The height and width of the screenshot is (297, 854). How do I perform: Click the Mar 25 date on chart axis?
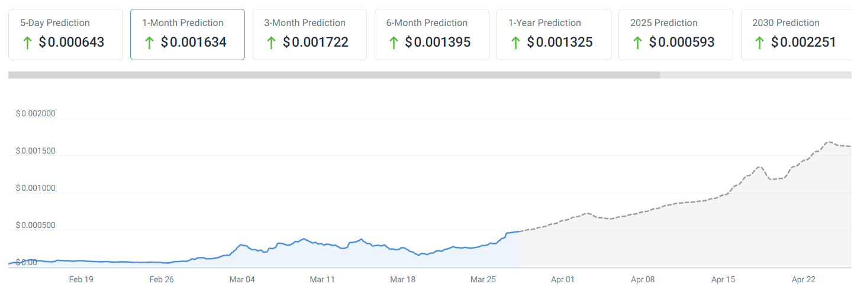482,279
